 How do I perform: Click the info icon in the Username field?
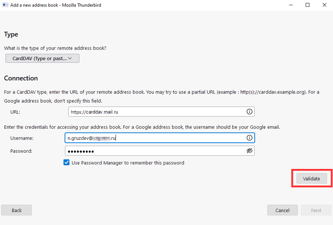tap(249, 138)
